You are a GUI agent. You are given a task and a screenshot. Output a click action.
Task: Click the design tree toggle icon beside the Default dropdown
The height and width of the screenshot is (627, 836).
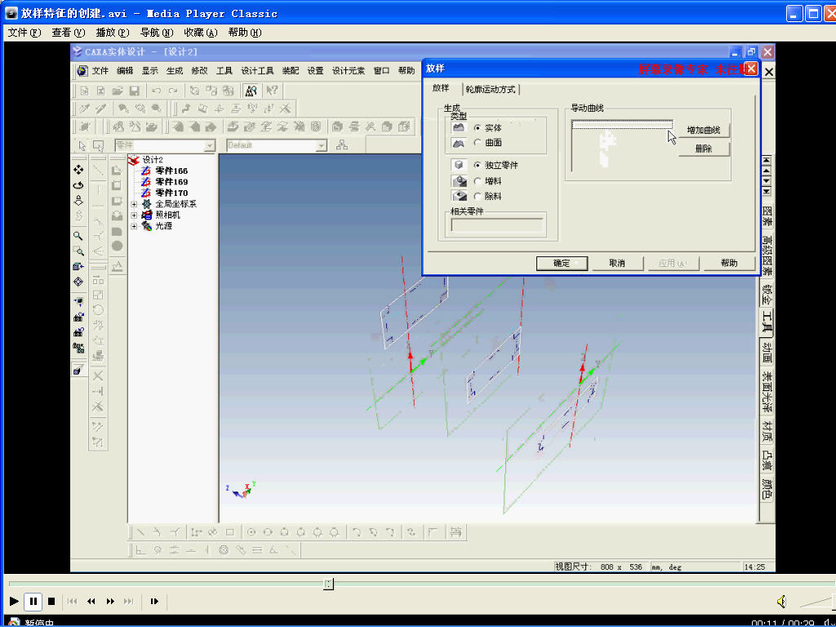tap(342, 145)
